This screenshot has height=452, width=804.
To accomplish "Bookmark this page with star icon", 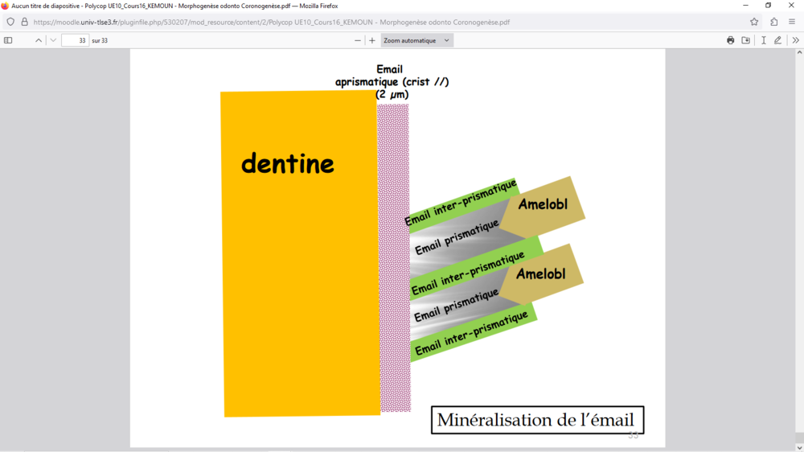I will tap(754, 22).
